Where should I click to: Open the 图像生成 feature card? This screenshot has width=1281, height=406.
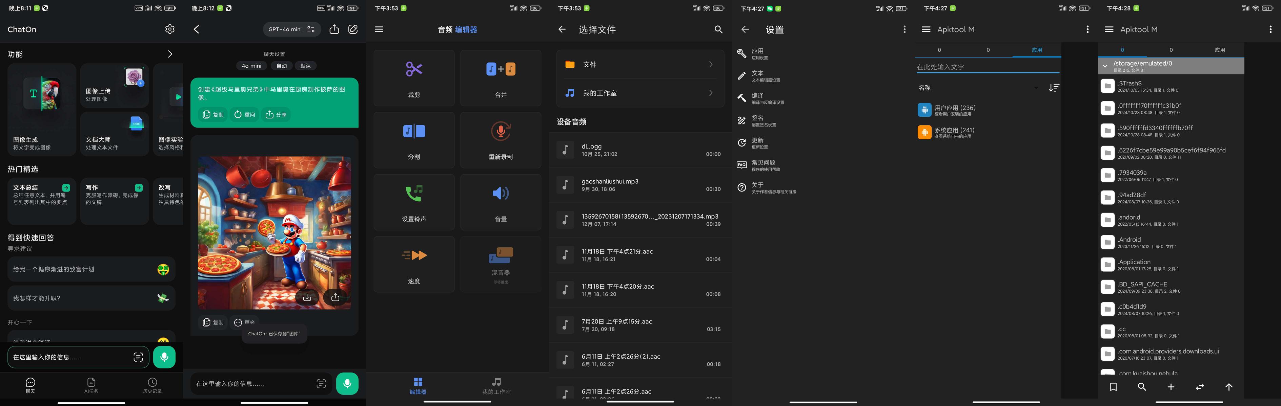(x=42, y=110)
